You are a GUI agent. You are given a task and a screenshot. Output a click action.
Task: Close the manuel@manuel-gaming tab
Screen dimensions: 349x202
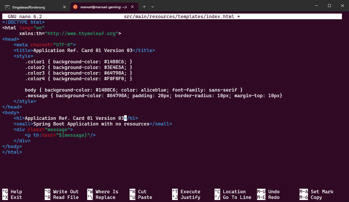coord(133,7)
